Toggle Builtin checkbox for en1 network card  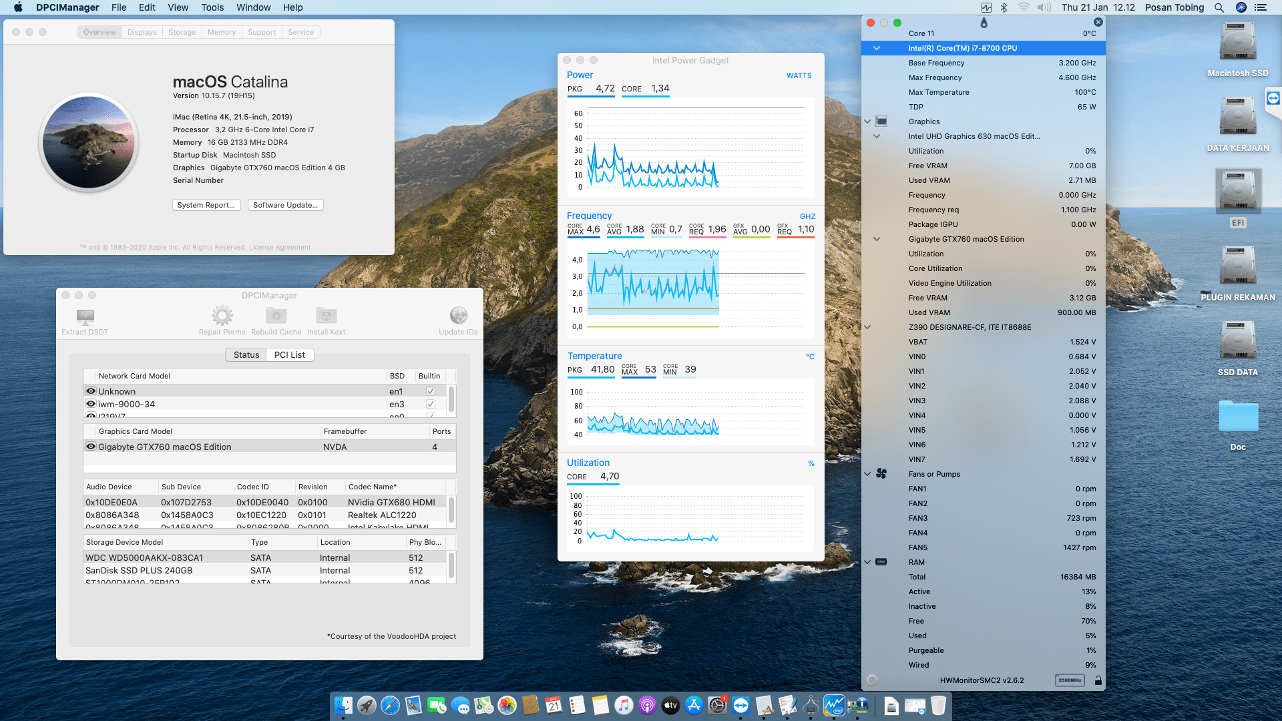[431, 391]
